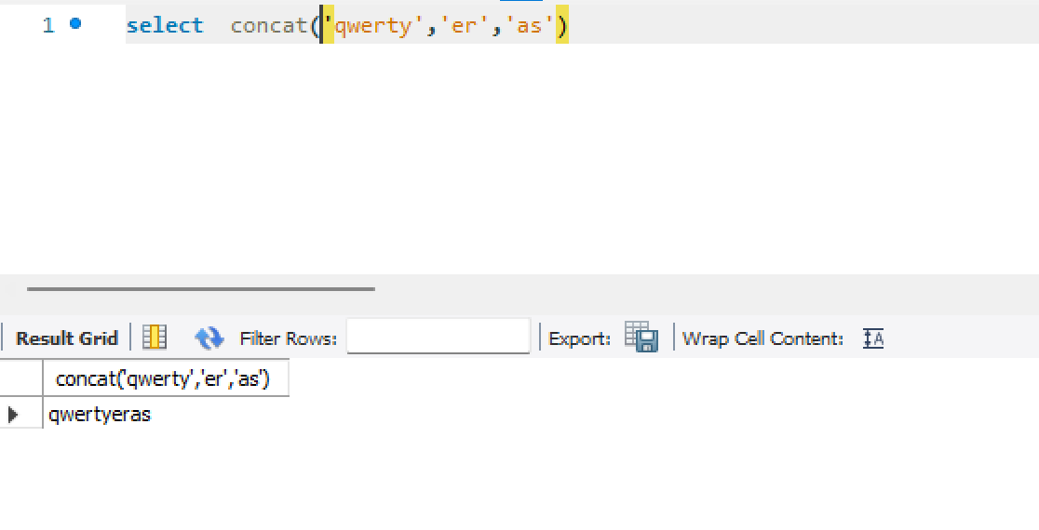Select the Result Grid label
Screen dimensions: 1039x530
67,338
